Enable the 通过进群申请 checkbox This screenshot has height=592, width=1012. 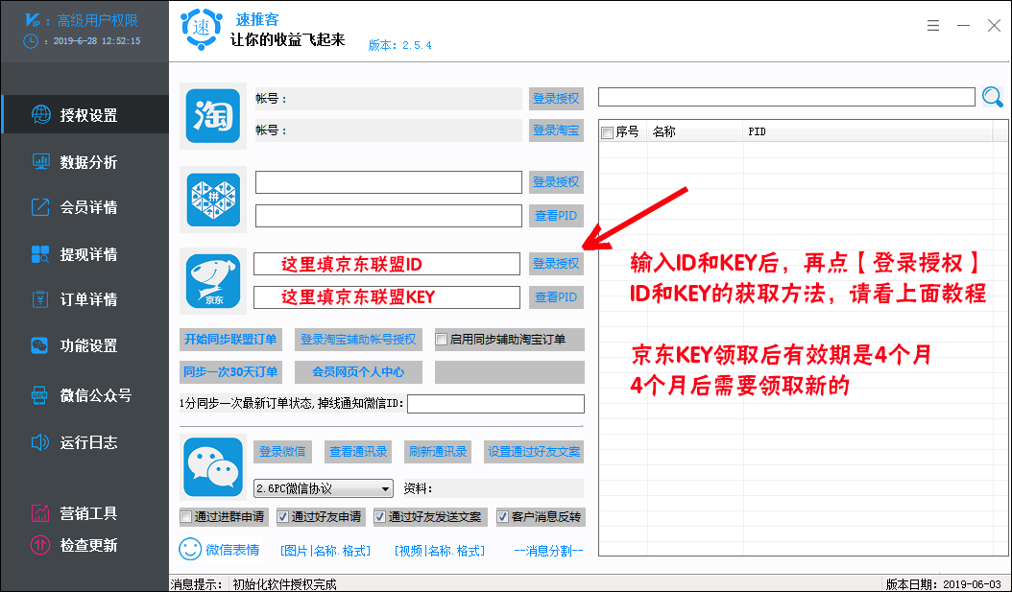[x=186, y=516]
